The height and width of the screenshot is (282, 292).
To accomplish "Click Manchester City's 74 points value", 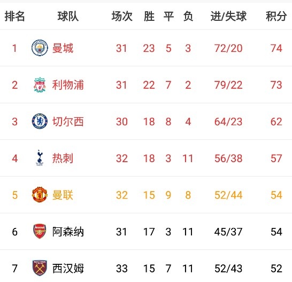I will coord(276,48).
